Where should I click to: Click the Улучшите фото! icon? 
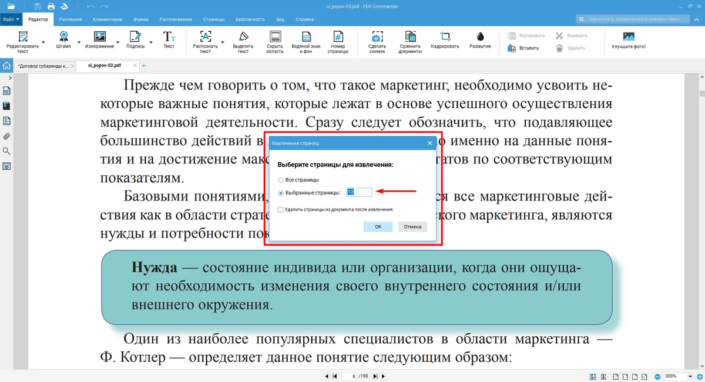point(629,36)
